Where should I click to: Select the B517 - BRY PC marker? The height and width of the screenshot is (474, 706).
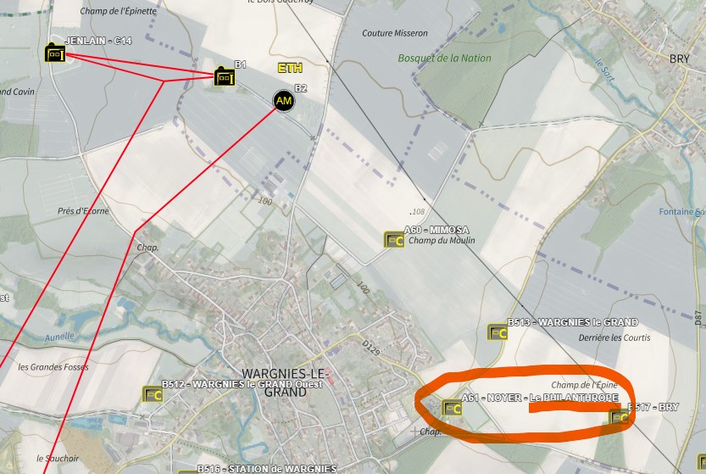pos(619,418)
